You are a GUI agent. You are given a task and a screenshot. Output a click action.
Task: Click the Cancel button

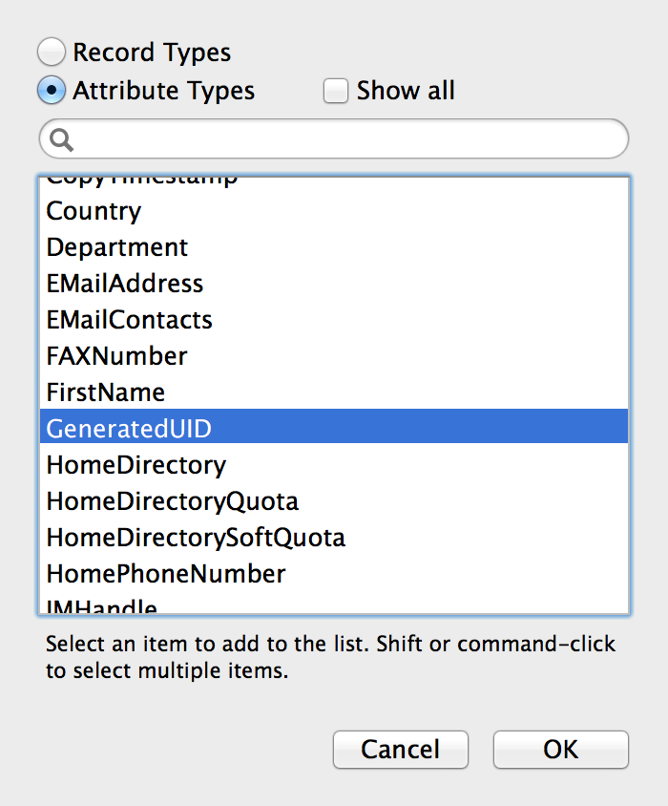point(400,750)
